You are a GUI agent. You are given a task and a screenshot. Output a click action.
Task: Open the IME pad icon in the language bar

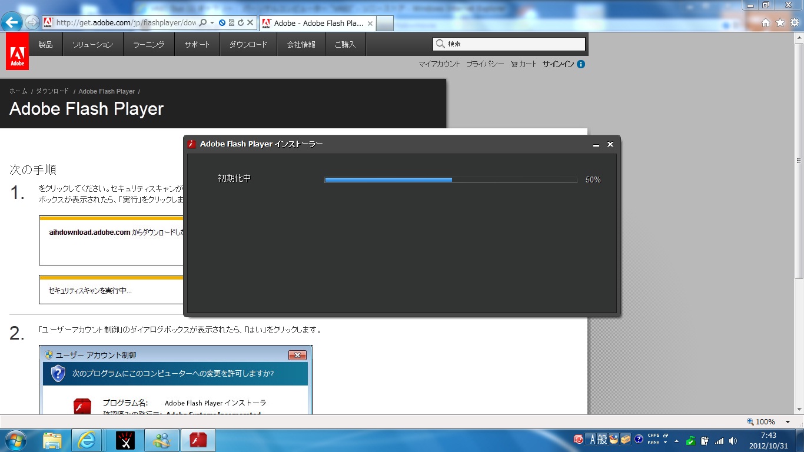click(614, 439)
